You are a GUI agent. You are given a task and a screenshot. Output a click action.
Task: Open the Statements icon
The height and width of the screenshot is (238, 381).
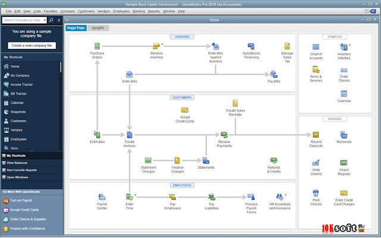pyautogui.click(x=206, y=160)
